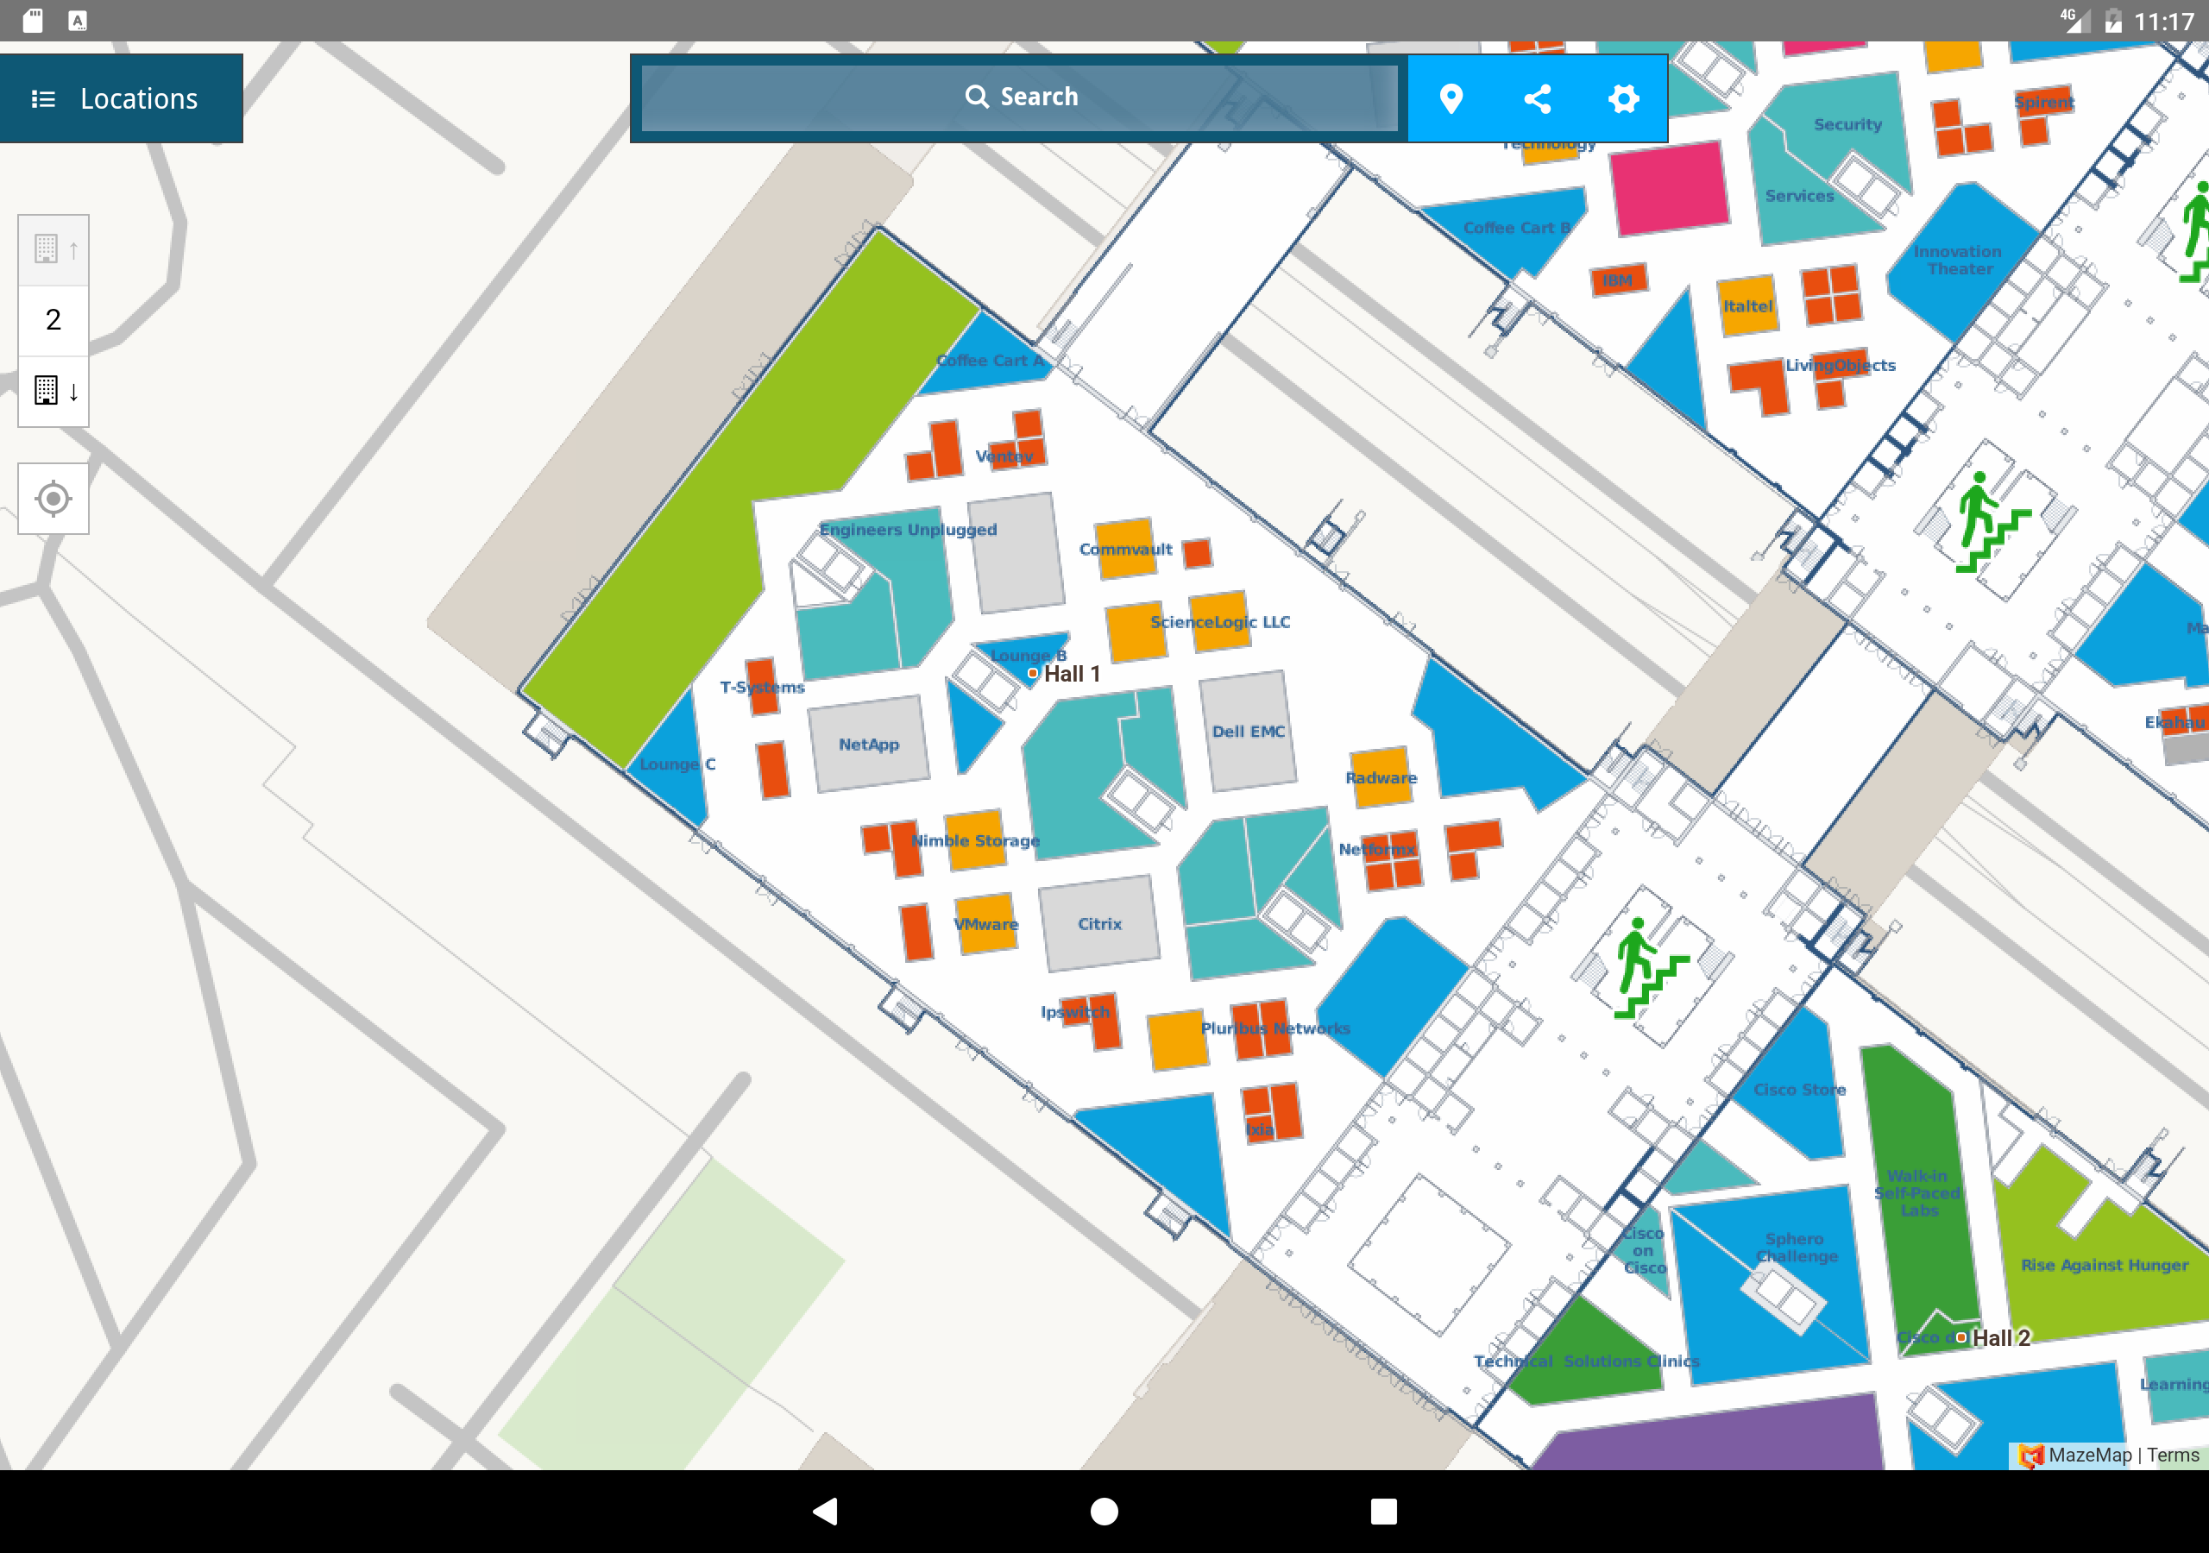The image size is (2209, 1553).
Task: Tap the large green area in Hall 1
Action: click(x=751, y=500)
